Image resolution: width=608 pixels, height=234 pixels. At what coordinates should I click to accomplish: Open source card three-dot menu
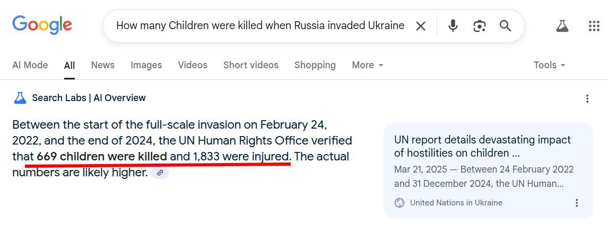(x=577, y=203)
